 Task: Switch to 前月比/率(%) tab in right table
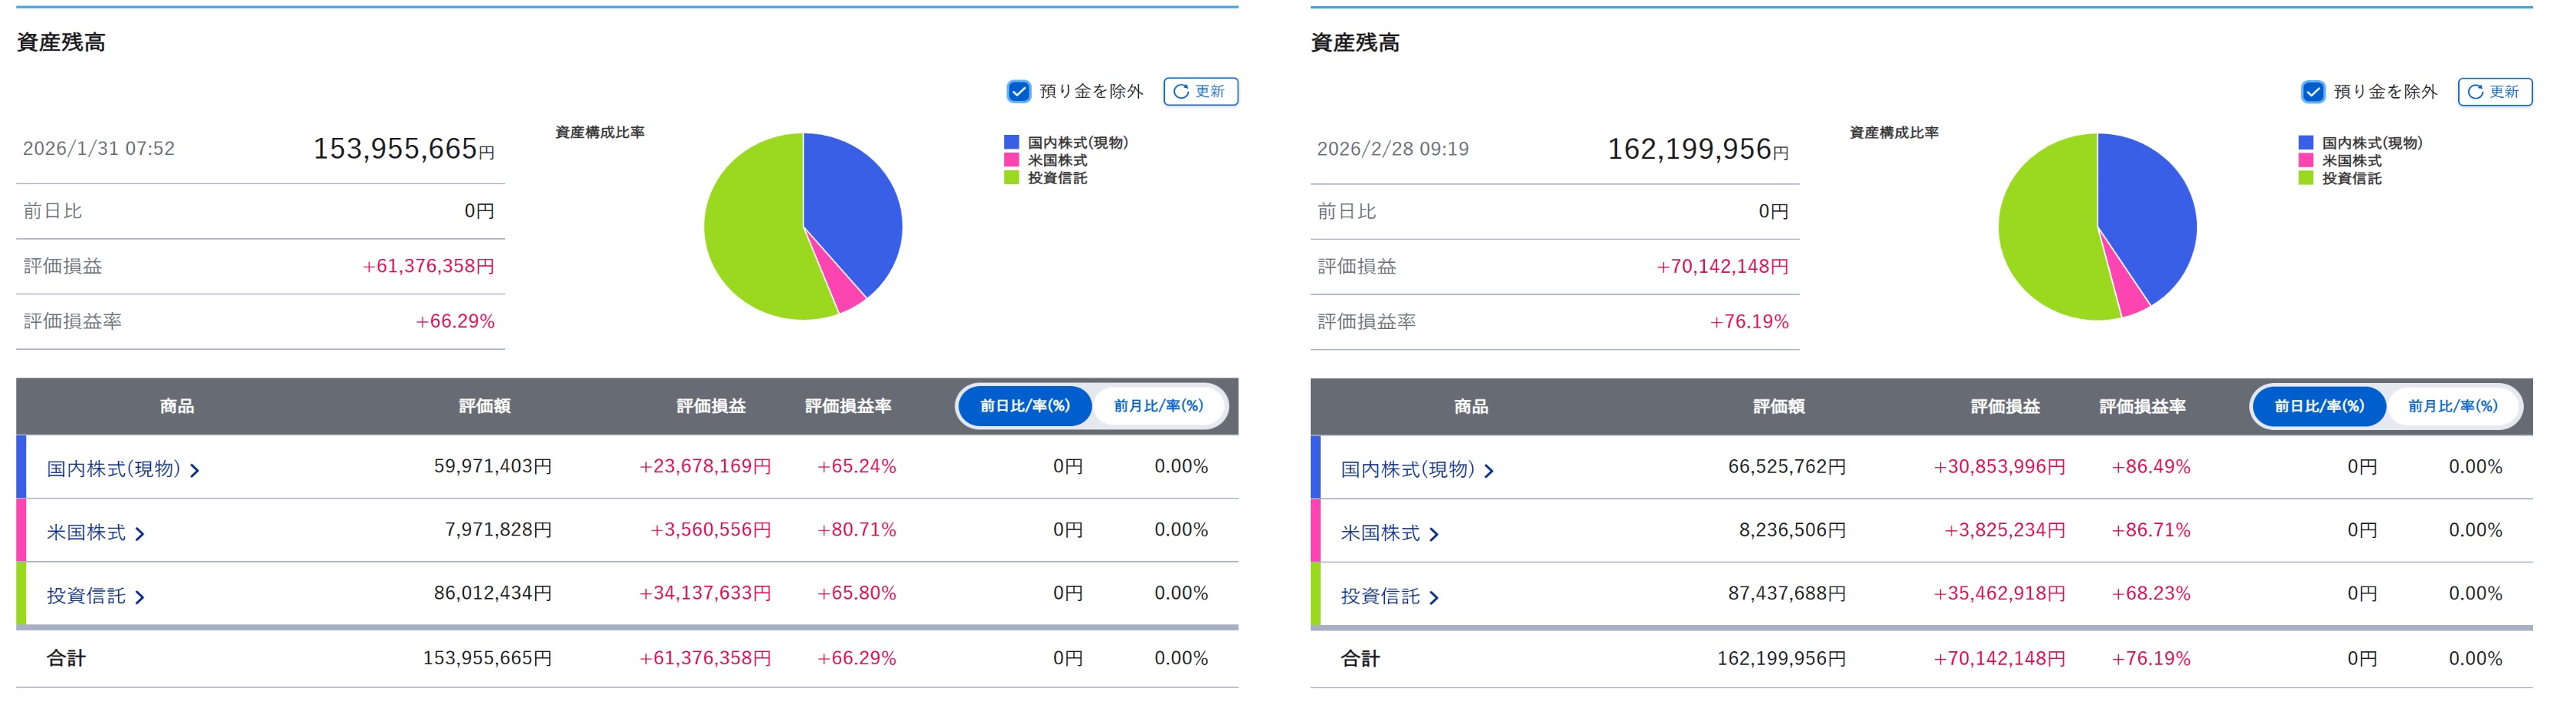point(2451,406)
